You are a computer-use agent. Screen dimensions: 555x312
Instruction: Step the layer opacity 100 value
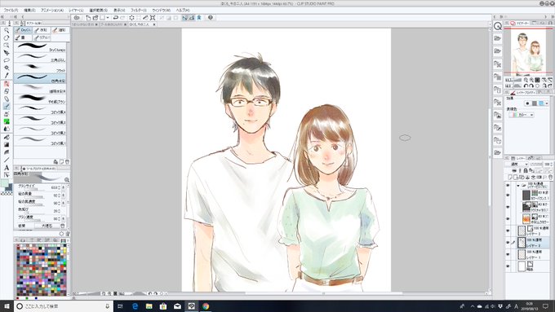pos(551,165)
